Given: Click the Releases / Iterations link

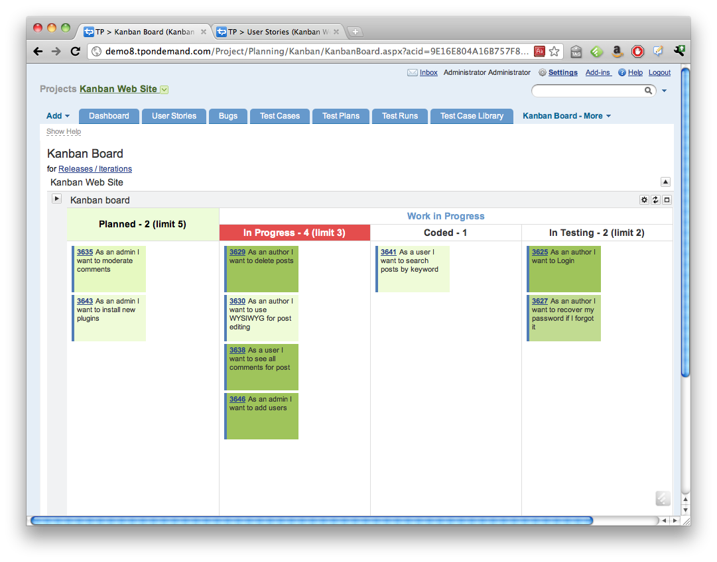Looking at the screenshot, I should point(95,169).
